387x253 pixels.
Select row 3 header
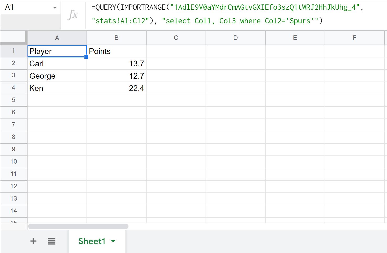tap(14, 76)
